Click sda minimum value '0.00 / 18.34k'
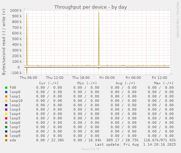Viewport: 181px width, 153px height. tap(87, 140)
